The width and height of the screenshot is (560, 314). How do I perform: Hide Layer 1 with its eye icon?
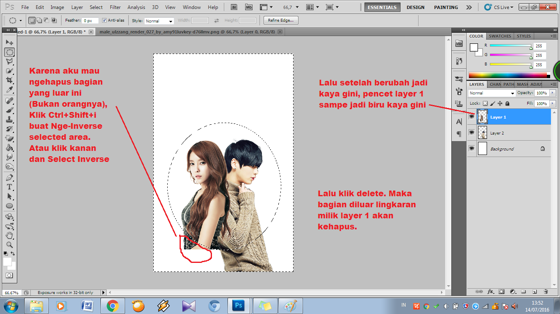(471, 117)
